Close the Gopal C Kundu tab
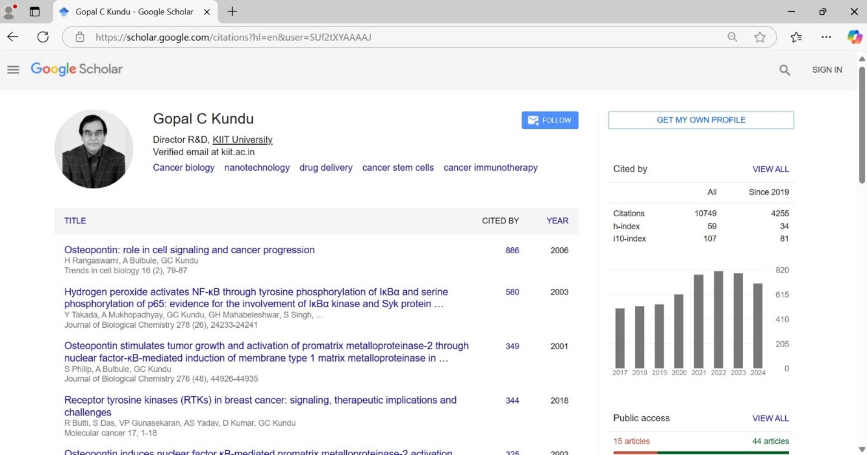 click(x=207, y=12)
